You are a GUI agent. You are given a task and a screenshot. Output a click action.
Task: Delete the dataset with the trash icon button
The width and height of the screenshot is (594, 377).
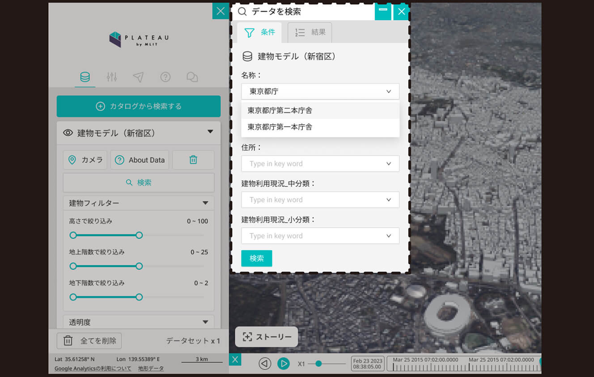tap(193, 160)
